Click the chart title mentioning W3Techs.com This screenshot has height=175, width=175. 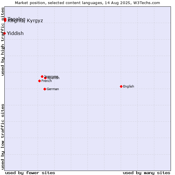coord(87,3)
